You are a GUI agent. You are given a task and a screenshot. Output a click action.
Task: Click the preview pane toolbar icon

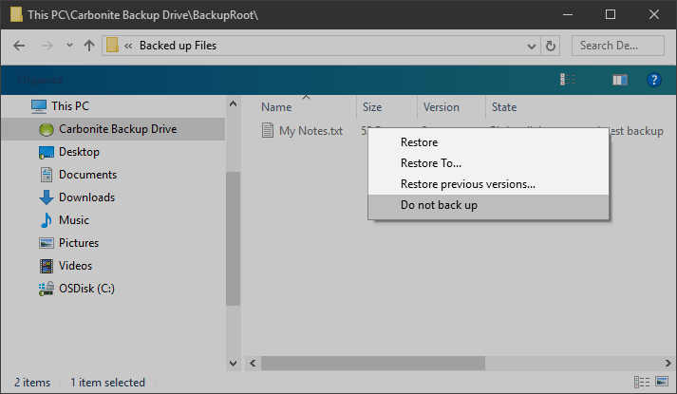click(x=619, y=81)
